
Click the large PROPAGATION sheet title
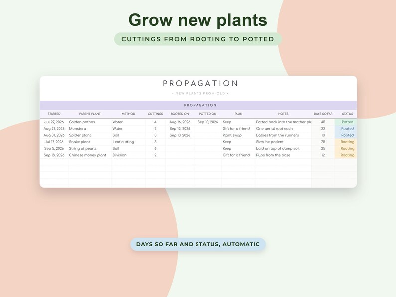(x=200, y=83)
